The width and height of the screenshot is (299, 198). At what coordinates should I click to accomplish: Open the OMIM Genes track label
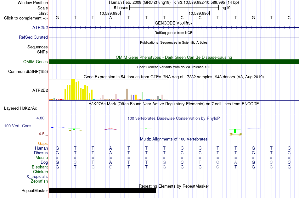(x=36, y=62)
